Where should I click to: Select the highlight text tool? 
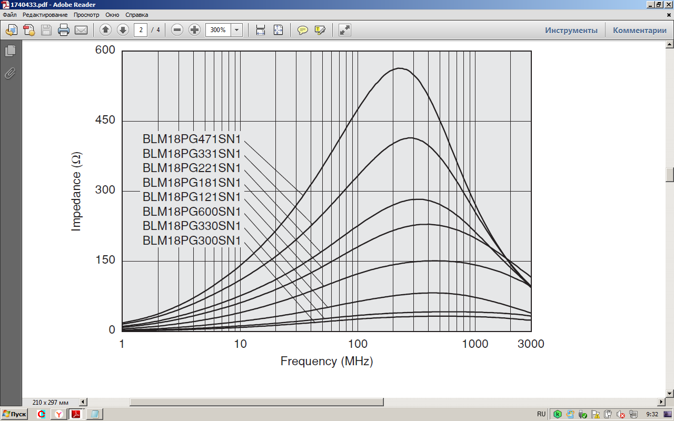pos(320,30)
